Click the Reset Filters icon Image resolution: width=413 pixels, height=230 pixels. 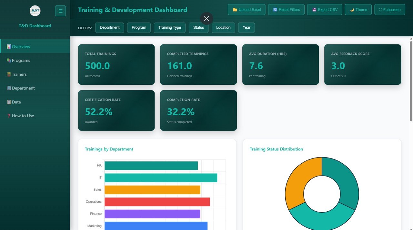[275, 10]
